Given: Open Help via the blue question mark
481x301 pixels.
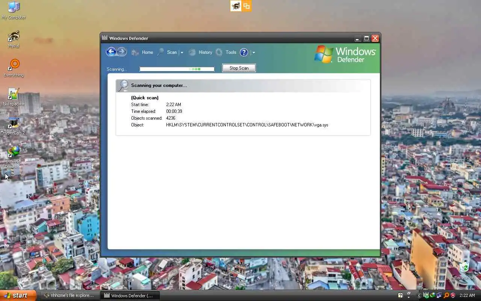Looking at the screenshot, I should (x=244, y=52).
